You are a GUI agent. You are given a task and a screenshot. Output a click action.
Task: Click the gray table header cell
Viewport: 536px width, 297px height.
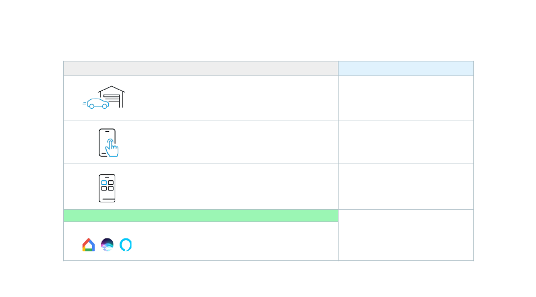tap(201, 69)
